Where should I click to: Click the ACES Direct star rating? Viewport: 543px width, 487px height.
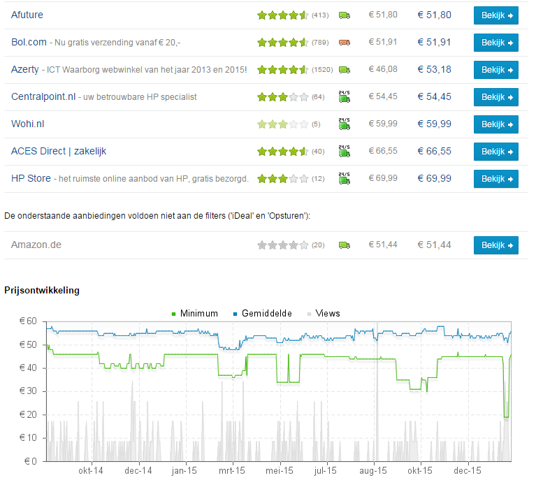click(x=282, y=152)
